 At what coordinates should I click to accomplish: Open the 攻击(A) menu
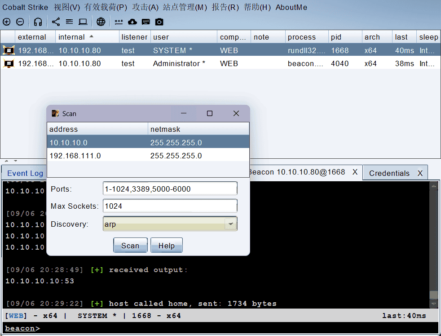(x=146, y=7)
